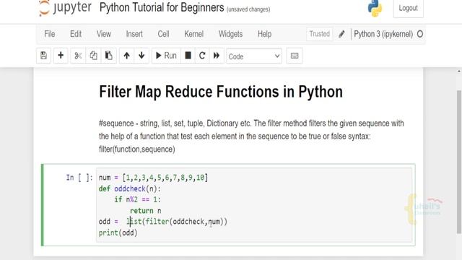The image size is (462, 260).
Task: Click the unsaved changes status text
Action: (248, 9)
